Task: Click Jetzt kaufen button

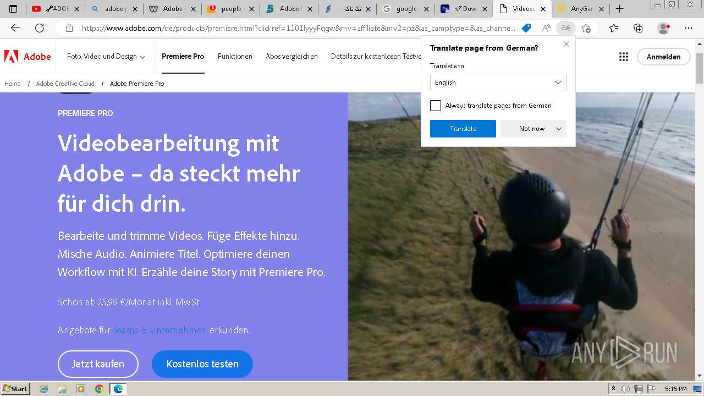Action: tap(98, 364)
